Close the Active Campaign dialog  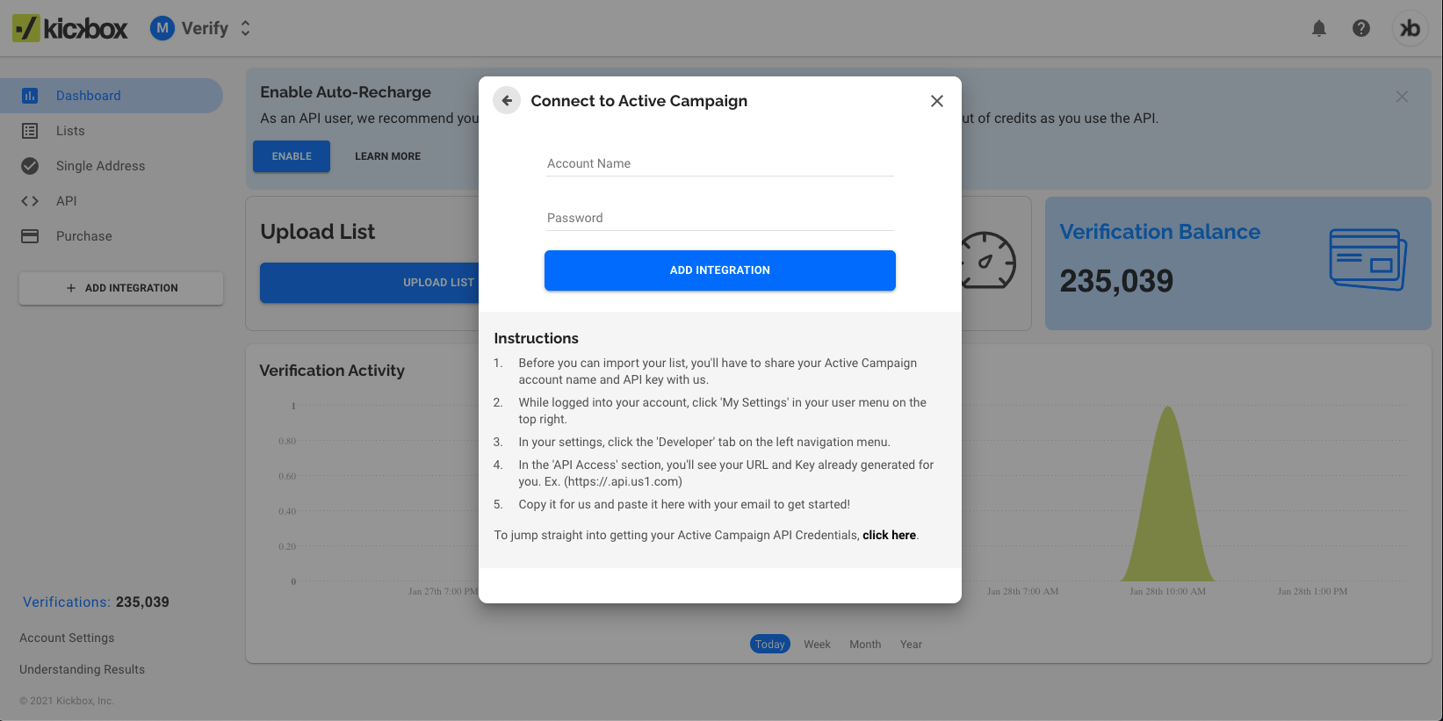pos(937,101)
